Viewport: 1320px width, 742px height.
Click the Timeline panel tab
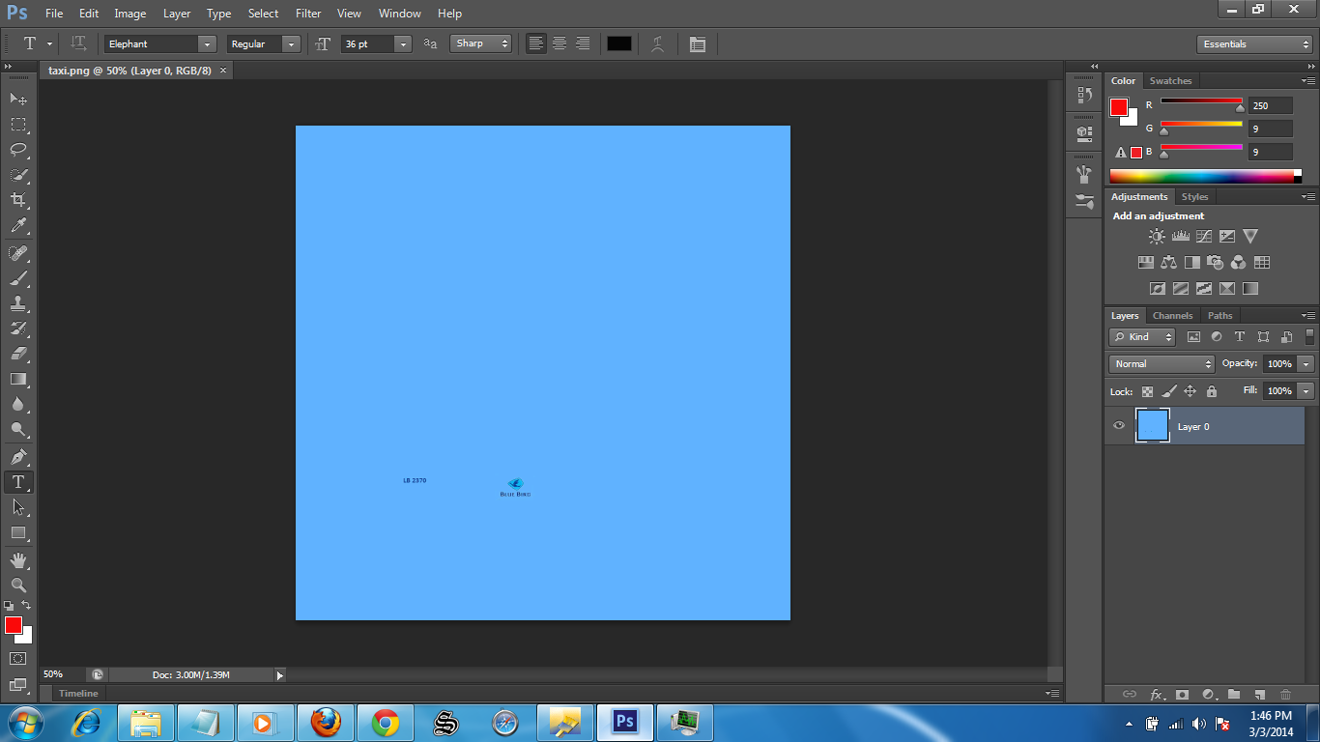click(x=78, y=694)
